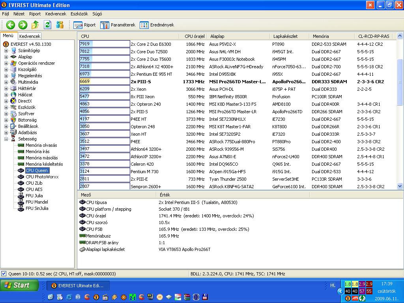Click the highlighted 6669 score bar
404x303 pixels.
104,81
